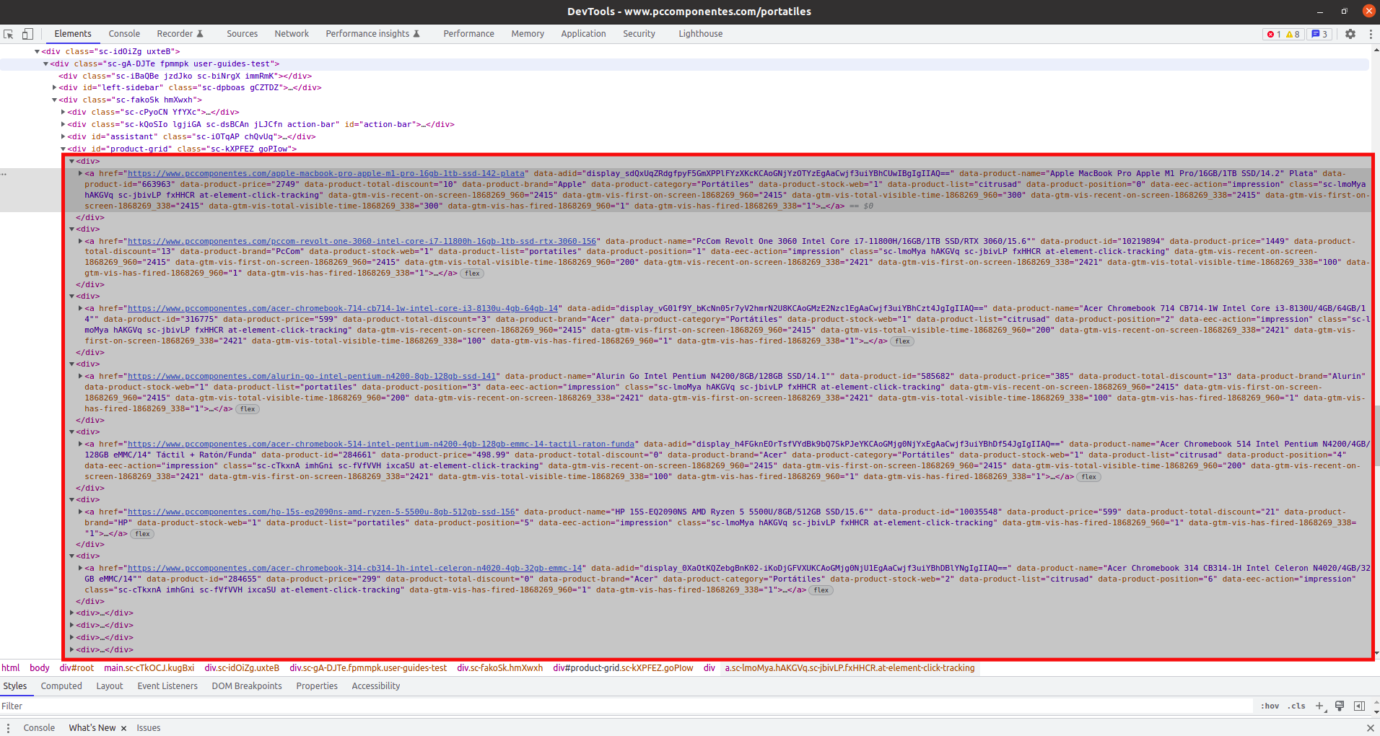
Task: Toggle the device toolbar icon
Action: click(x=27, y=34)
